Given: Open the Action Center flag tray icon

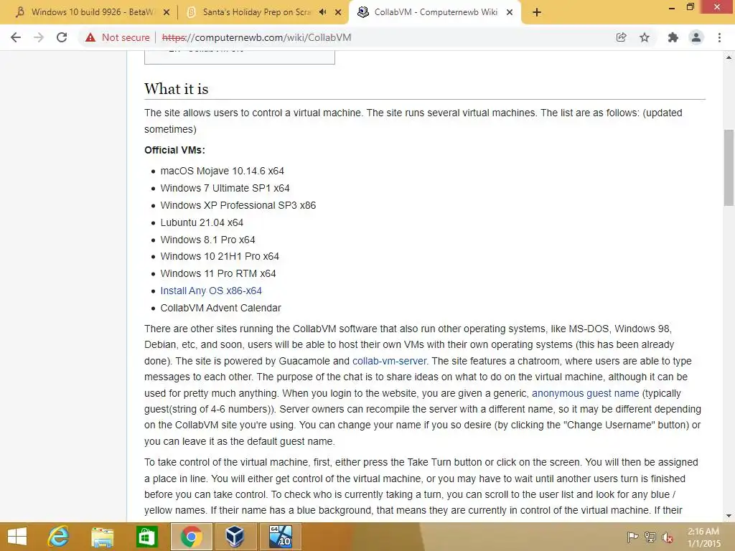Looking at the screenshot, I should [x=632, y=537].
